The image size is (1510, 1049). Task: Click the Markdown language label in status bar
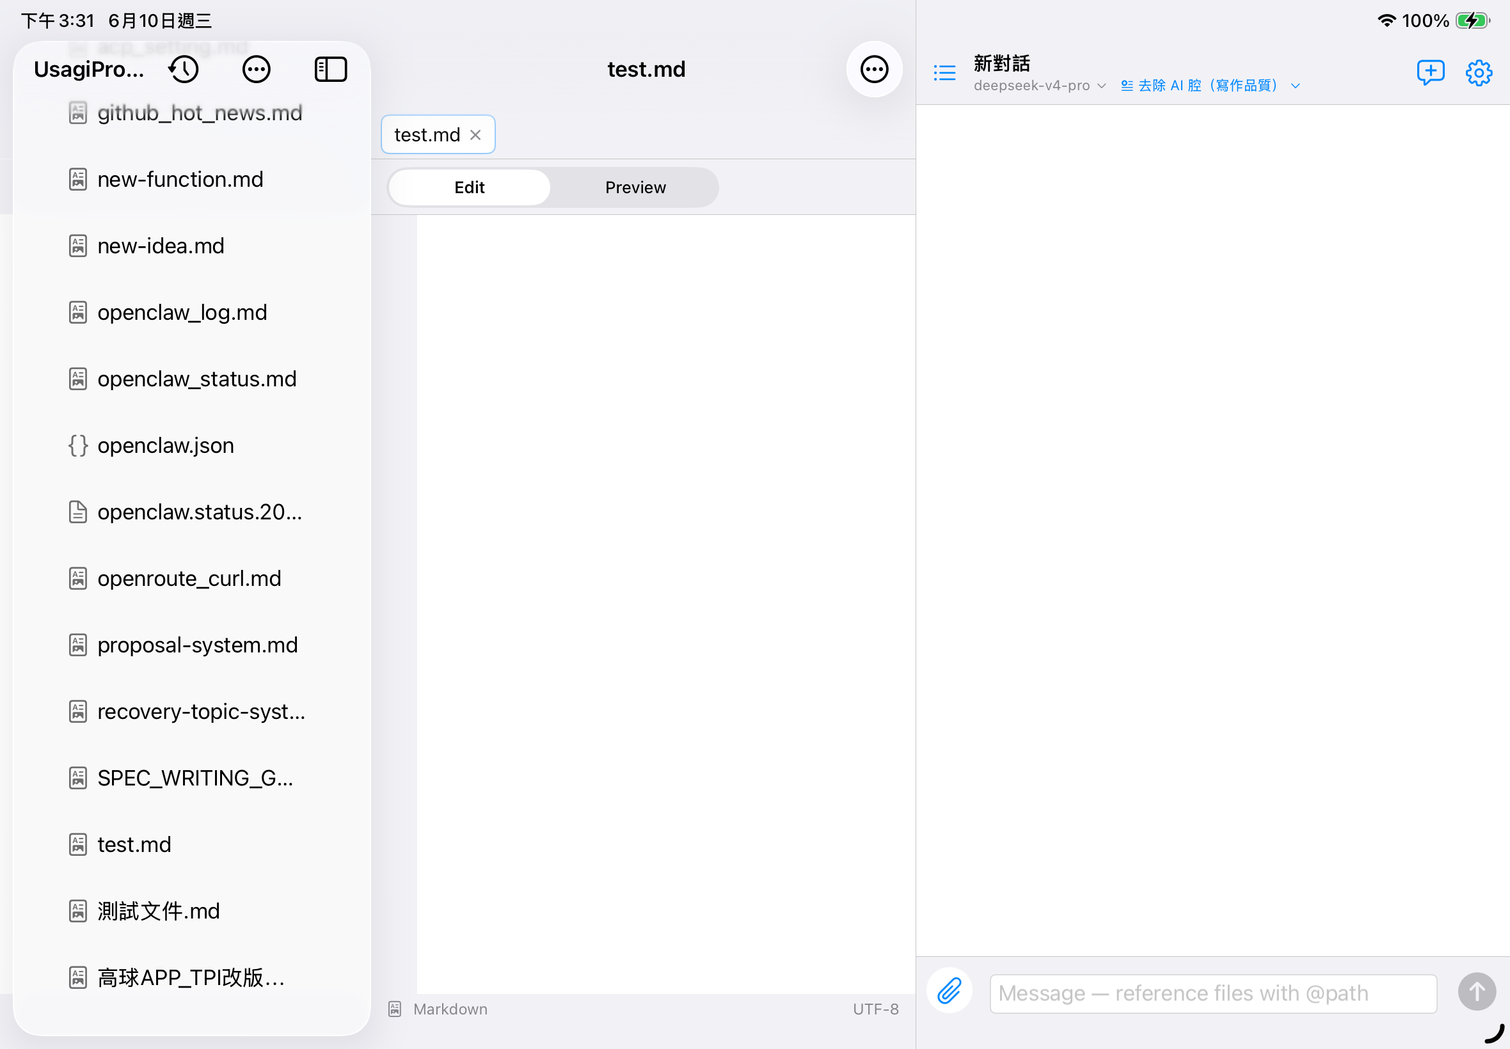(450, 1009)
